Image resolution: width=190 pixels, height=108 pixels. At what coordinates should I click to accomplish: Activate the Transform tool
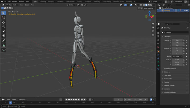point(4,36)
